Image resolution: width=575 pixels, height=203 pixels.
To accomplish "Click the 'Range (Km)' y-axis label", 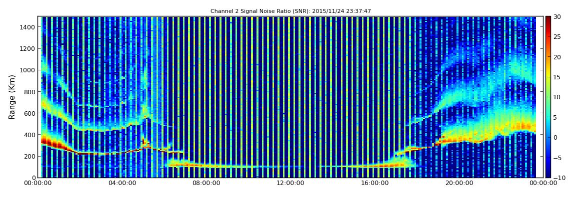I will (x=12, y=97).
